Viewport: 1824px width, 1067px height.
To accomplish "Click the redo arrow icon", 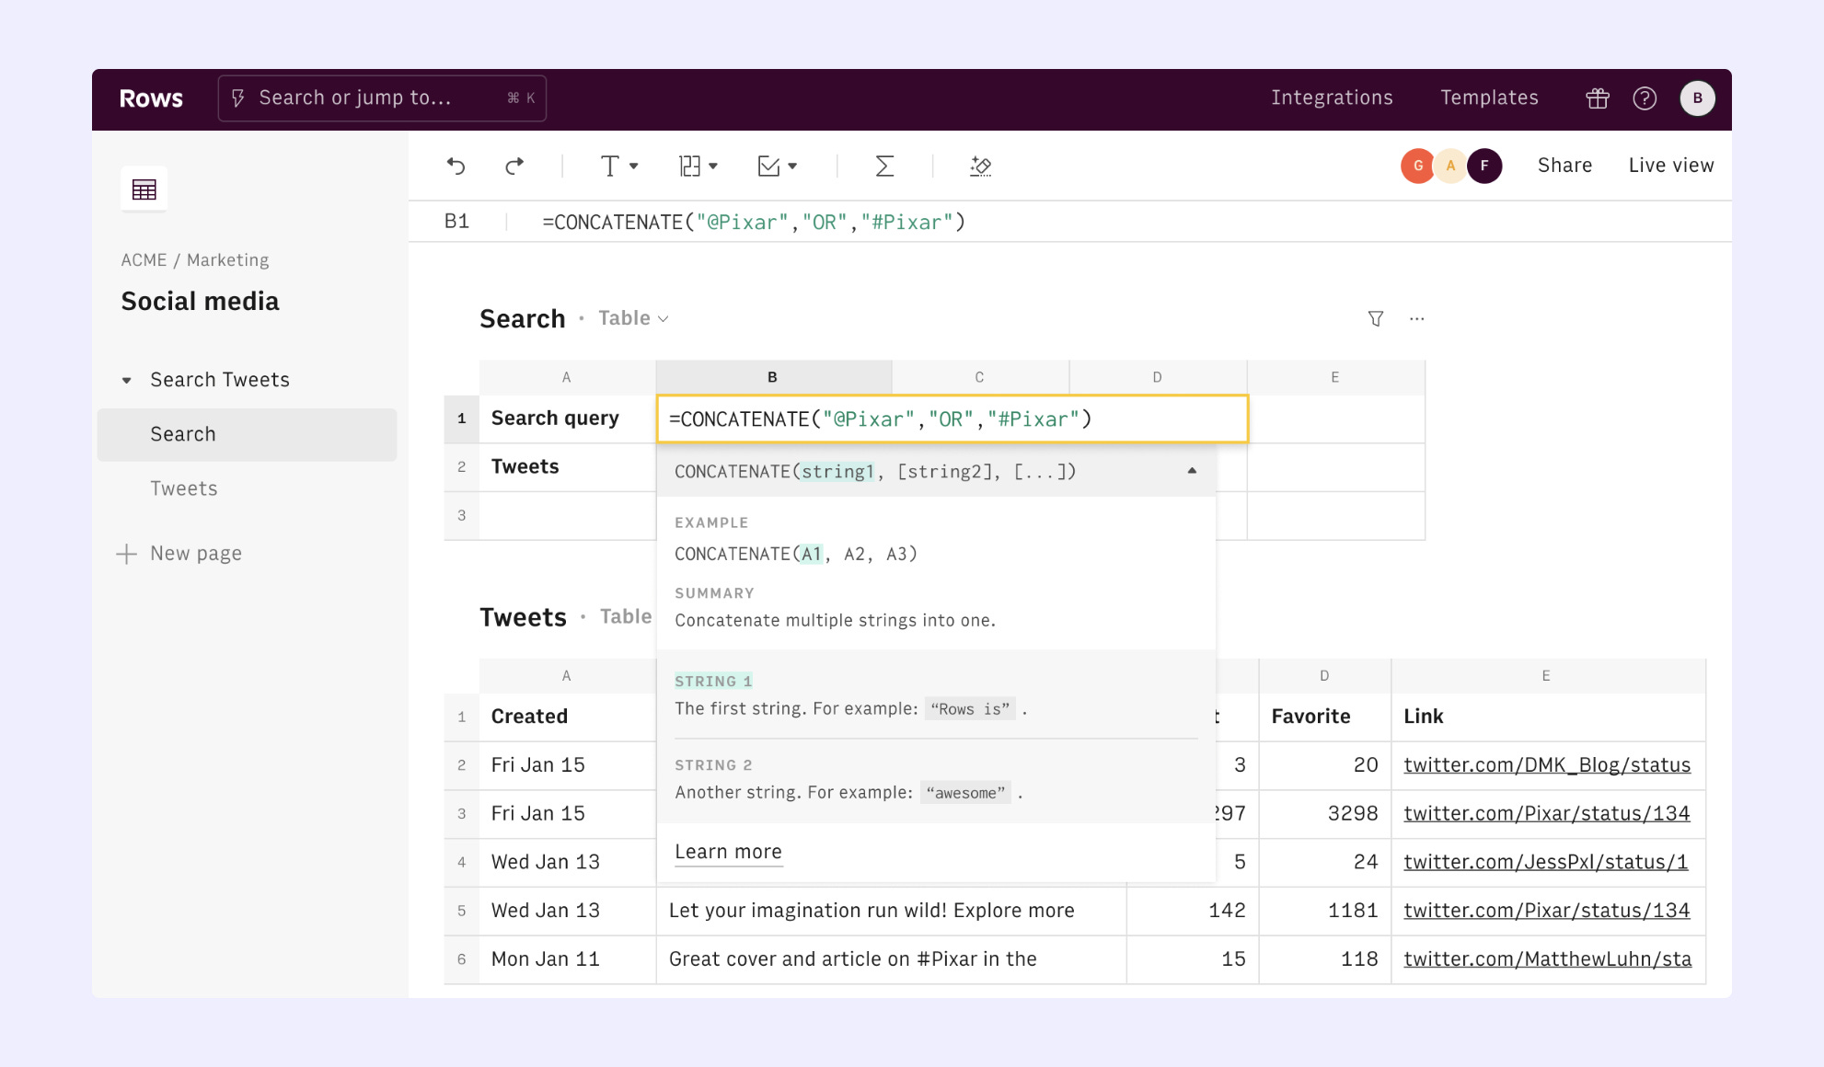I will point(514,166).
